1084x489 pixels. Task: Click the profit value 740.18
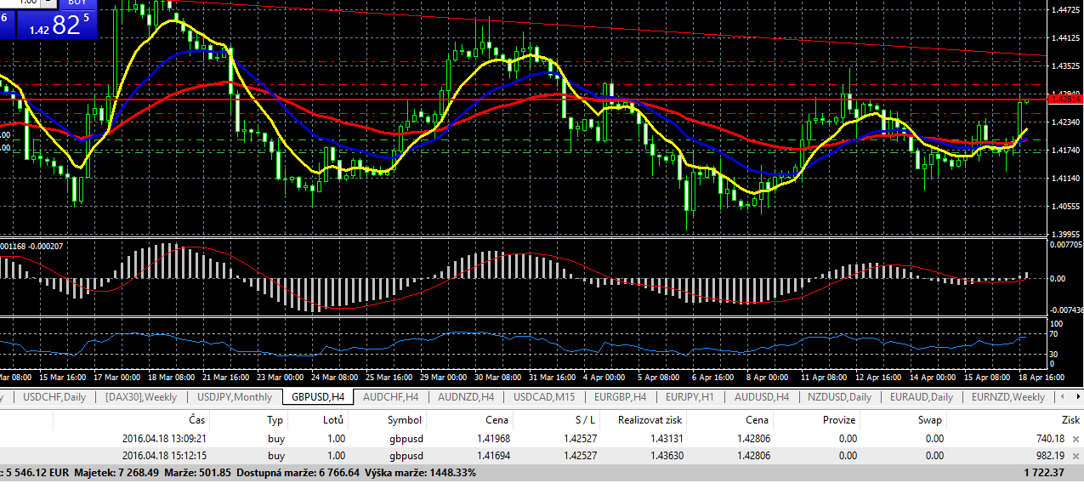[1050, 439]
